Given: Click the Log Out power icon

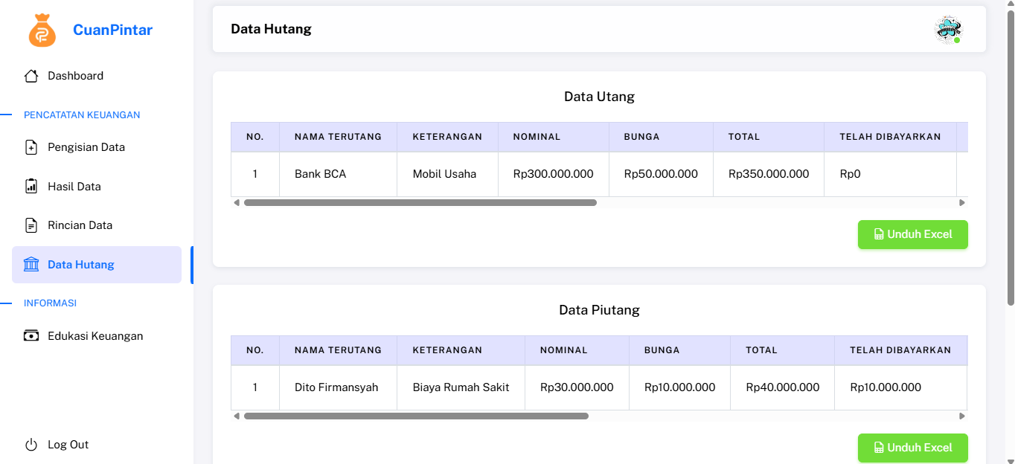Looking at the screenshot, I should point(31,445).
